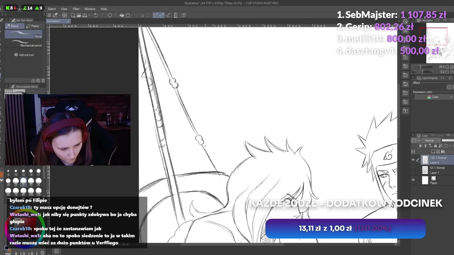Open the layer color palette dropdown
Screen dimensions: 454x255
click(x=416, y=141)
